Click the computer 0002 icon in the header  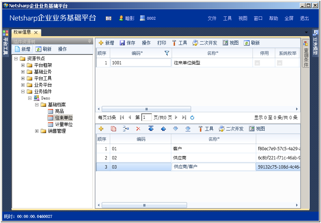[x=142, y=18]
